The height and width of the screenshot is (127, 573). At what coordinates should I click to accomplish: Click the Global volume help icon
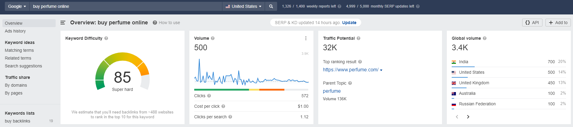[x=485, y=38]
